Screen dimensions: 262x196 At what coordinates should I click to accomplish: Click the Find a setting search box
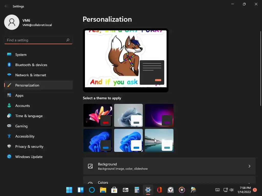pos(38,40)
